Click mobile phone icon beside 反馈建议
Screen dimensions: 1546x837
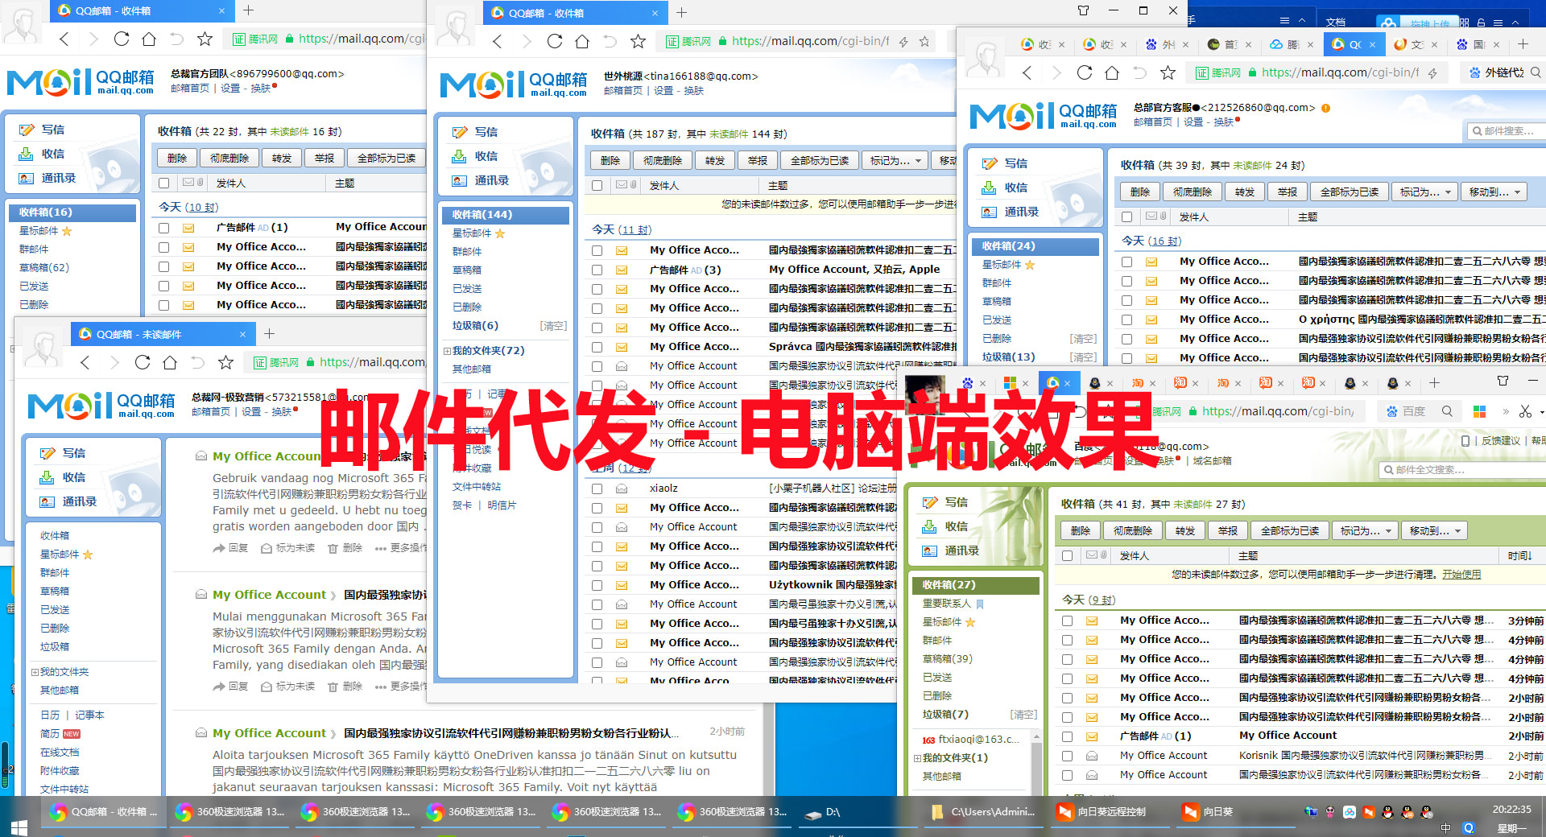coord(1465,441)
